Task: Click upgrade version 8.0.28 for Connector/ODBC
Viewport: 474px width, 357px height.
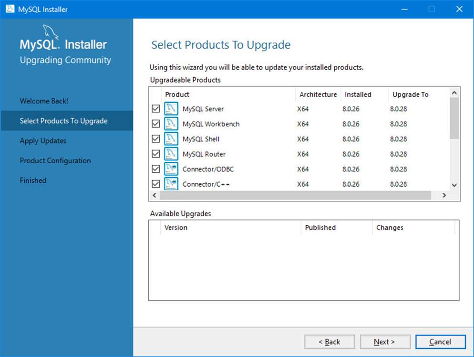Action: click(x=399, y=169)
